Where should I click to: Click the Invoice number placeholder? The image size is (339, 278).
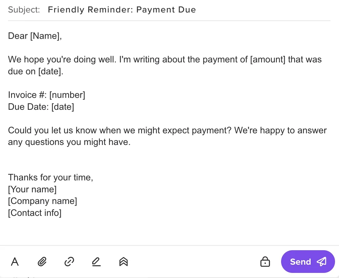click(x=67, y=95)
